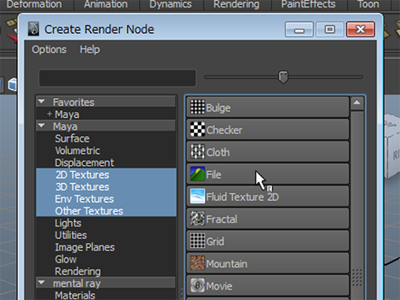Select the Lights category

(68, 223)
